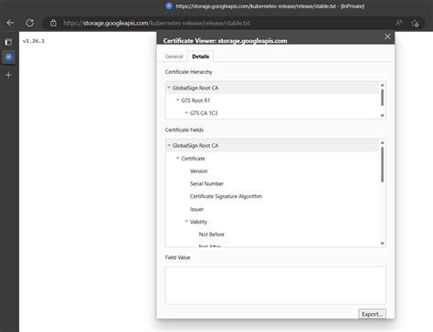The height and width of the screenshot is (332, 433).
Task: View site information via the lock icon
Action: tap(53, 23)
